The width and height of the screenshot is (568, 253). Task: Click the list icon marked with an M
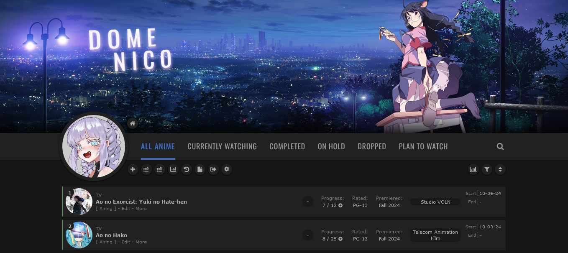point(159,169)
